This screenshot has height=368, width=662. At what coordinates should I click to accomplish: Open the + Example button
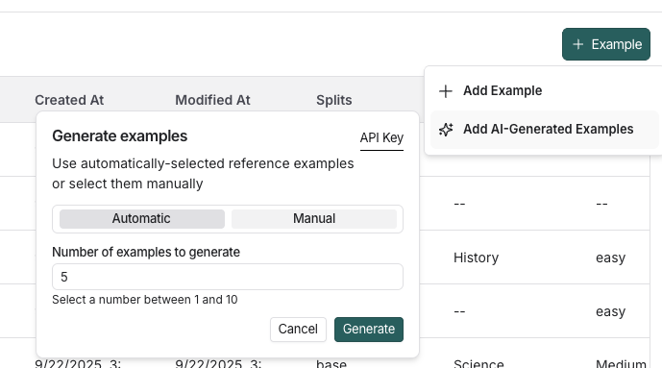(x=606, y=44)
